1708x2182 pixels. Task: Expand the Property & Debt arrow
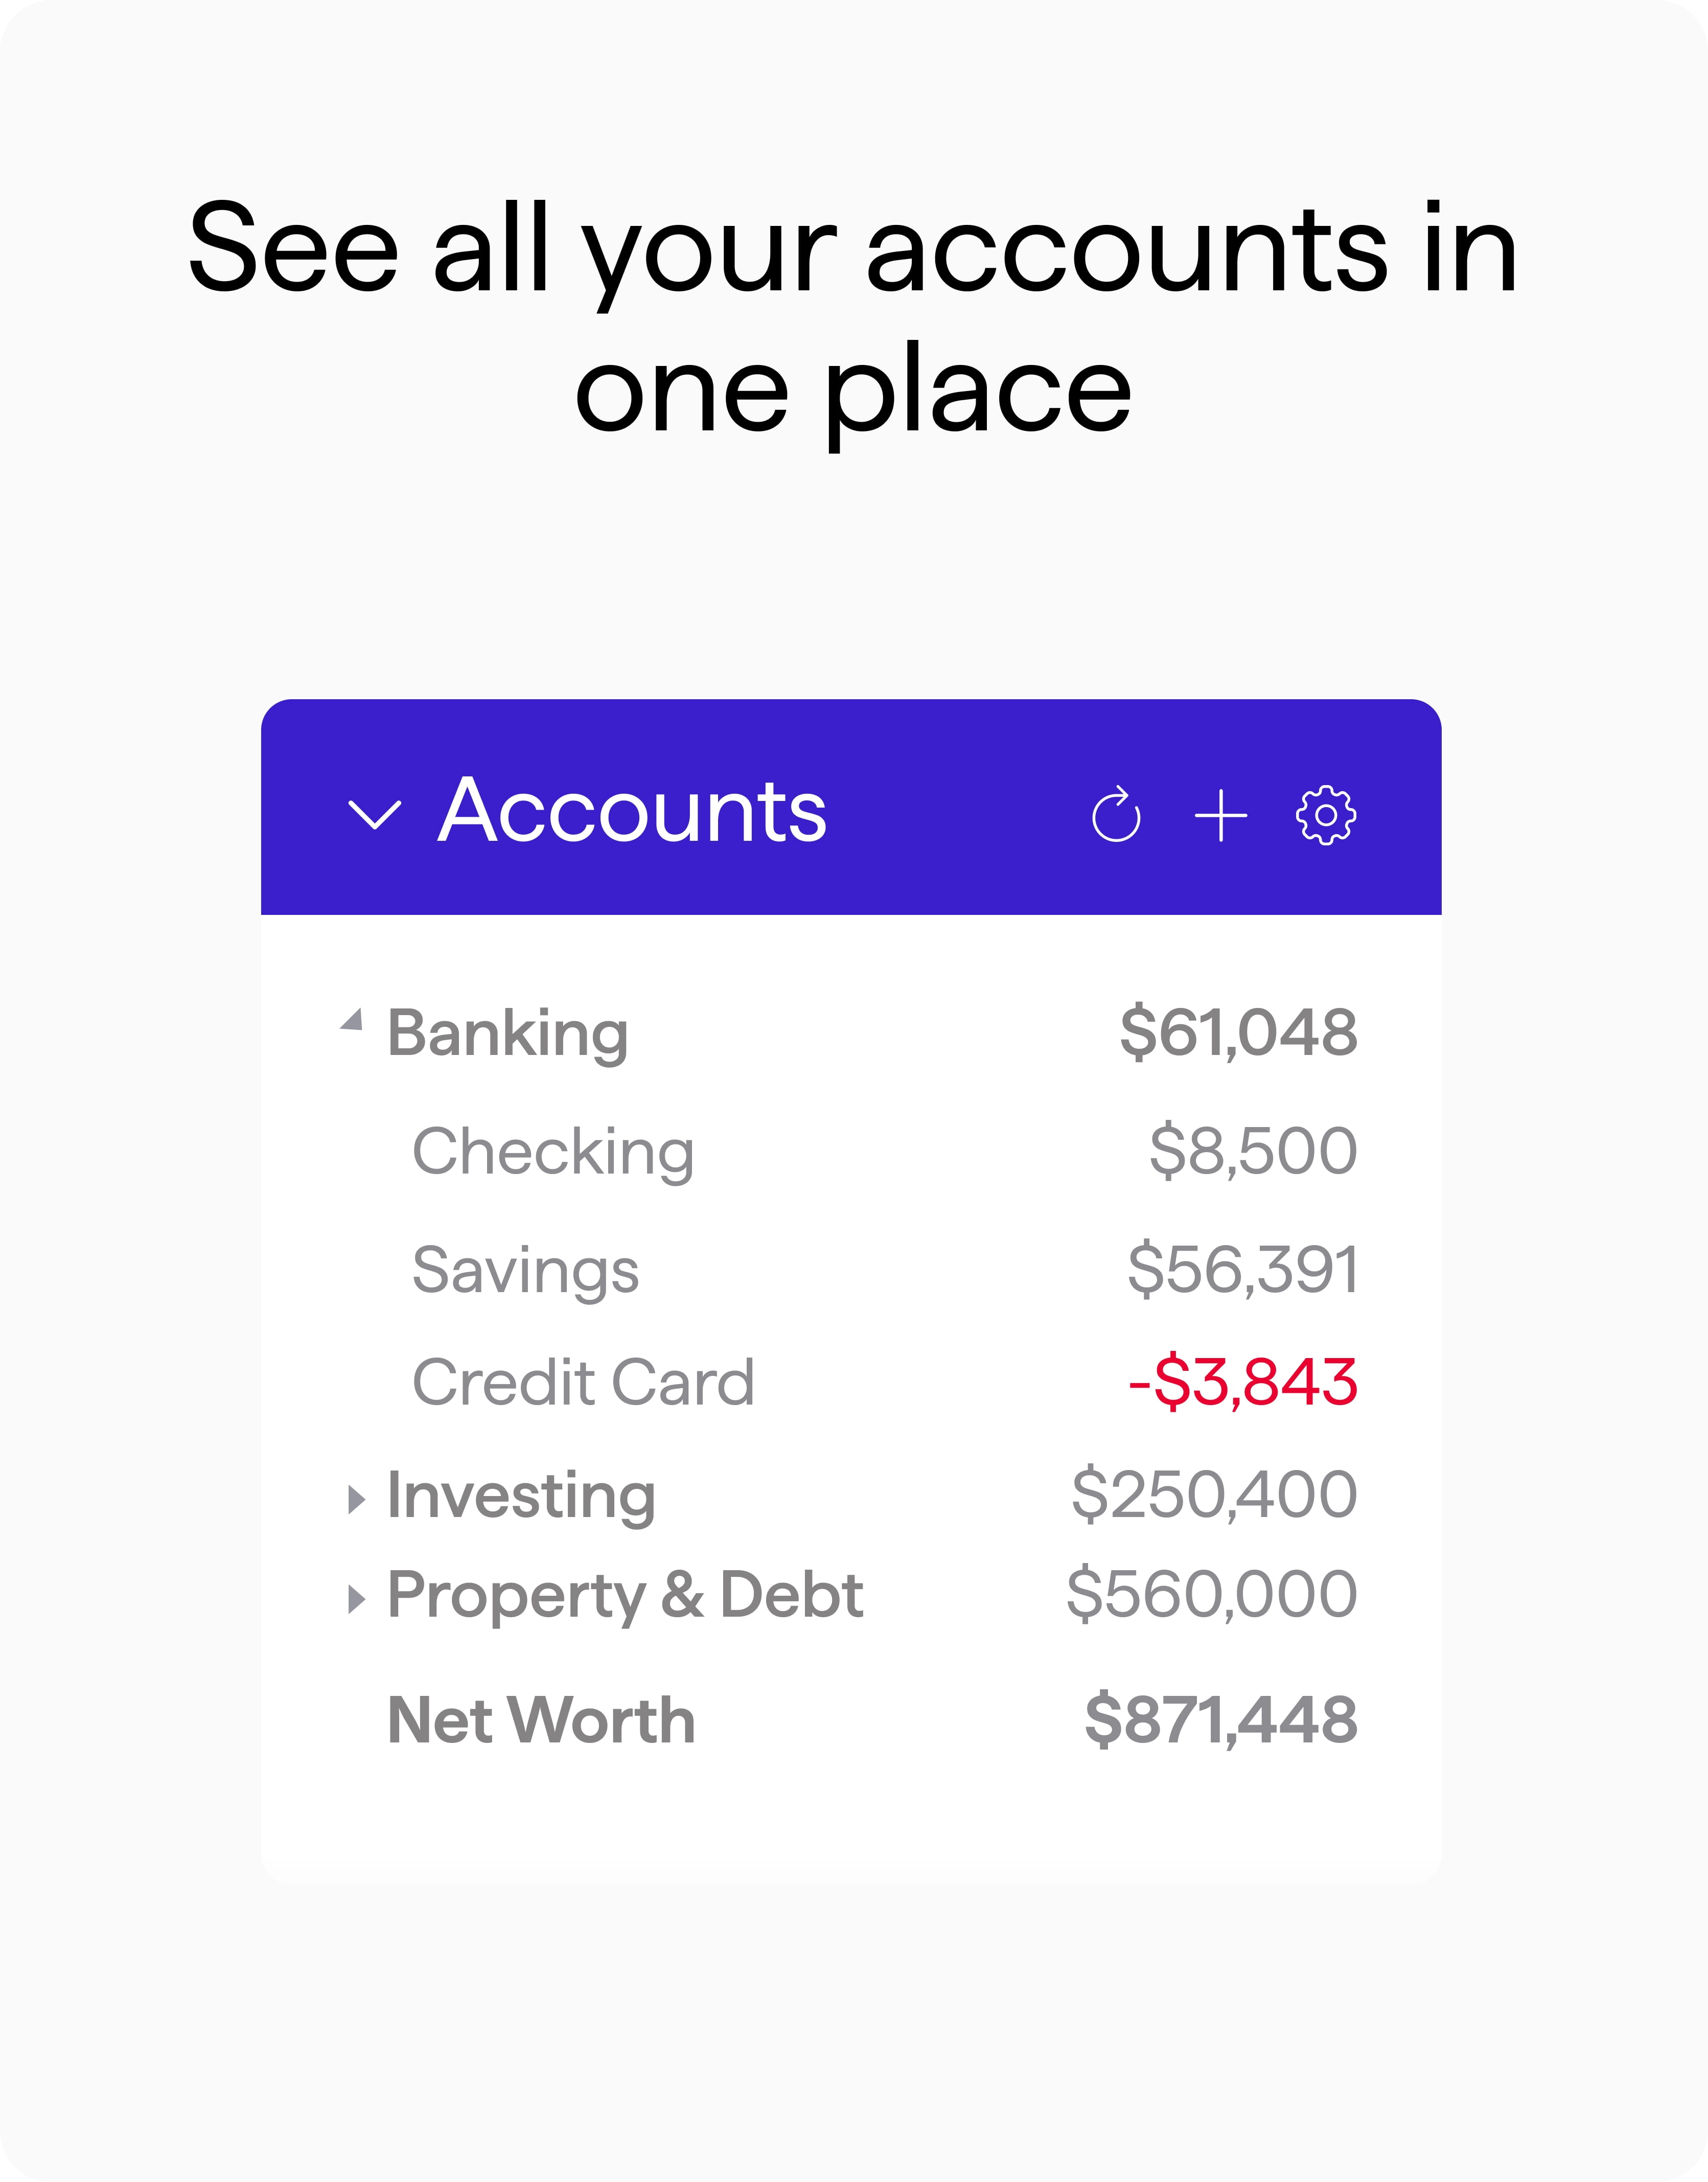click(355, 1599)
